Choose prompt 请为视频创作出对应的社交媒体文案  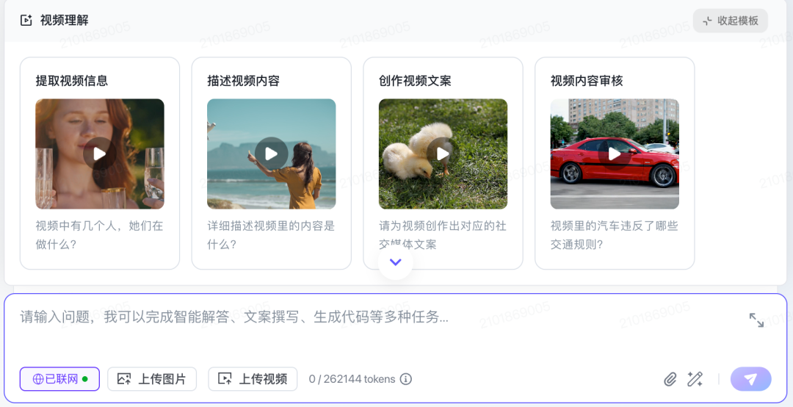tap(443, 235)
